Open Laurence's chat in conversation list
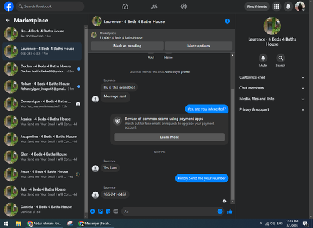The height and width of the screenshot is (228, 313). [42, 51]
